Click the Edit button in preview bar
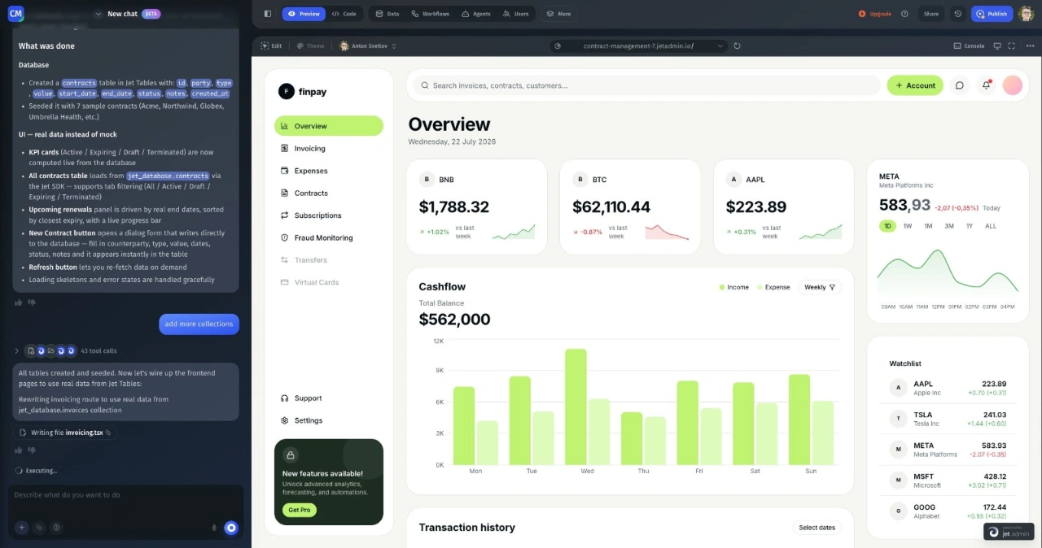1042x548 pixels. point(271,46)
